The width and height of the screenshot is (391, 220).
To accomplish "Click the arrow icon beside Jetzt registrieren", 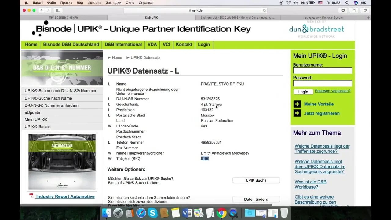I will click(297, 113).
